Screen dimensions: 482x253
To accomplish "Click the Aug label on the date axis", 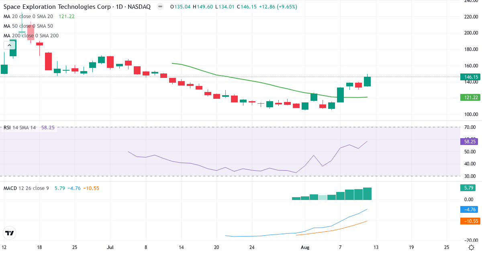I will (x=305, y=247).
